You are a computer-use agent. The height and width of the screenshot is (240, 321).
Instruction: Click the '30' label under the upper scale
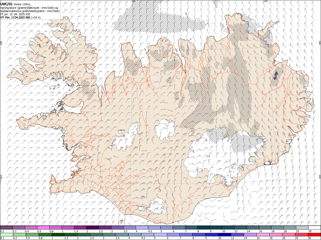click(310, 231)
